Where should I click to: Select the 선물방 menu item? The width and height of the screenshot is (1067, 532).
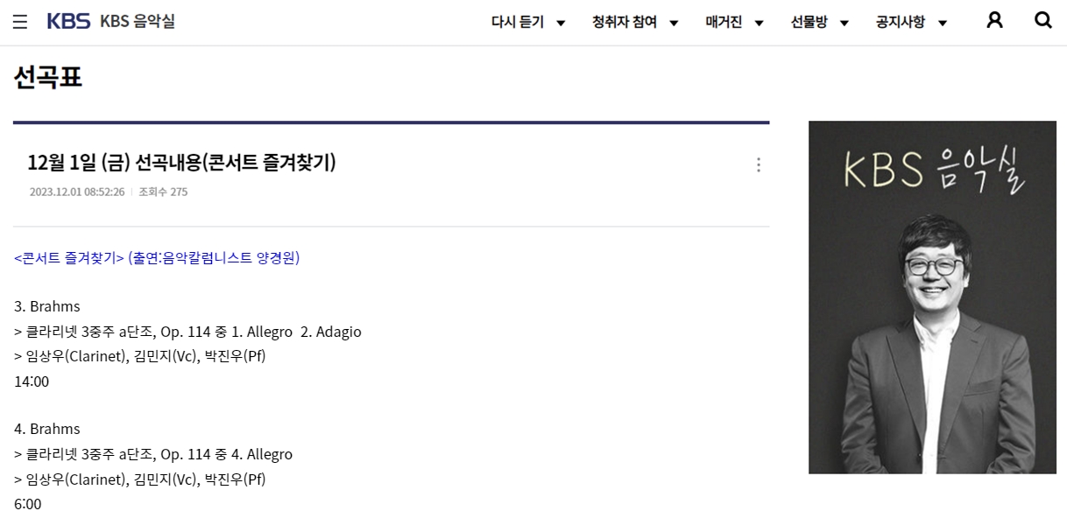pos(809,22)
